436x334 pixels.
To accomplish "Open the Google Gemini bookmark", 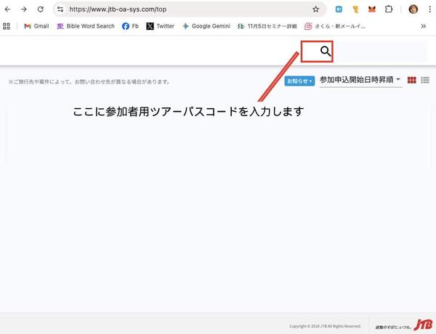I will 206,26.
